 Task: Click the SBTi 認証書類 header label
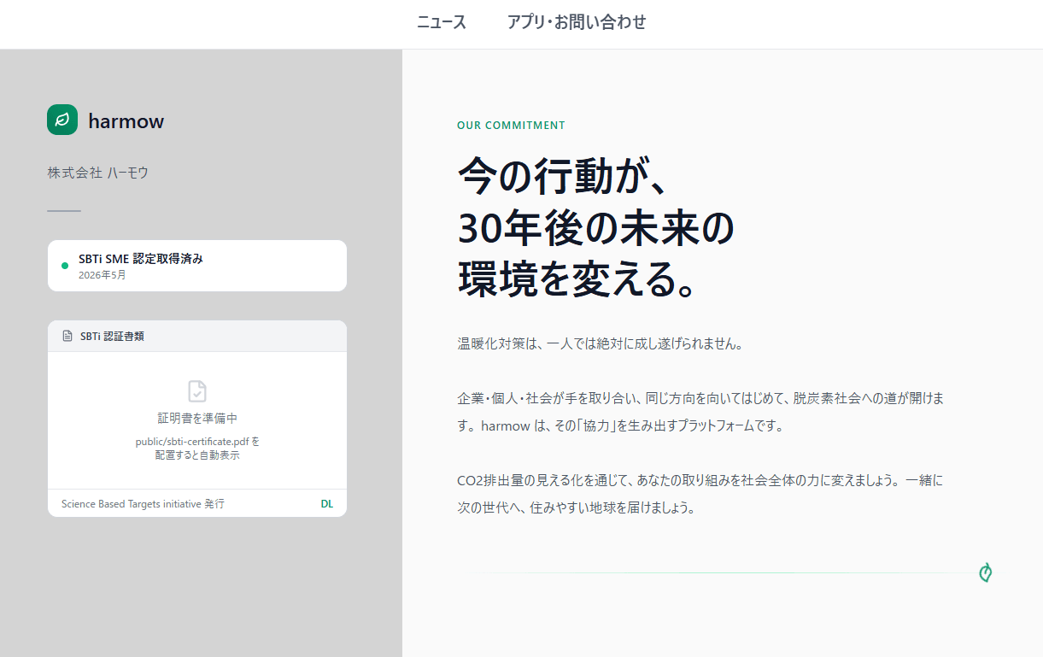(112, 336)
